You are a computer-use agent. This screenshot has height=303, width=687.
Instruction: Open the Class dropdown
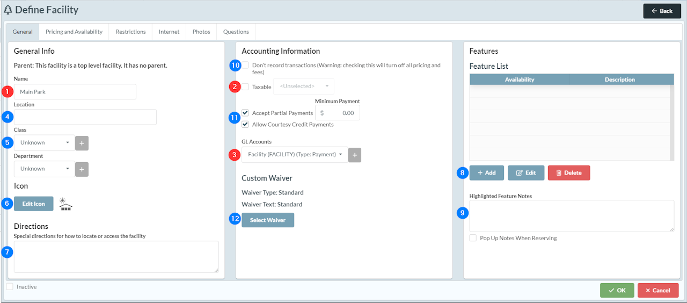(45, 143)
